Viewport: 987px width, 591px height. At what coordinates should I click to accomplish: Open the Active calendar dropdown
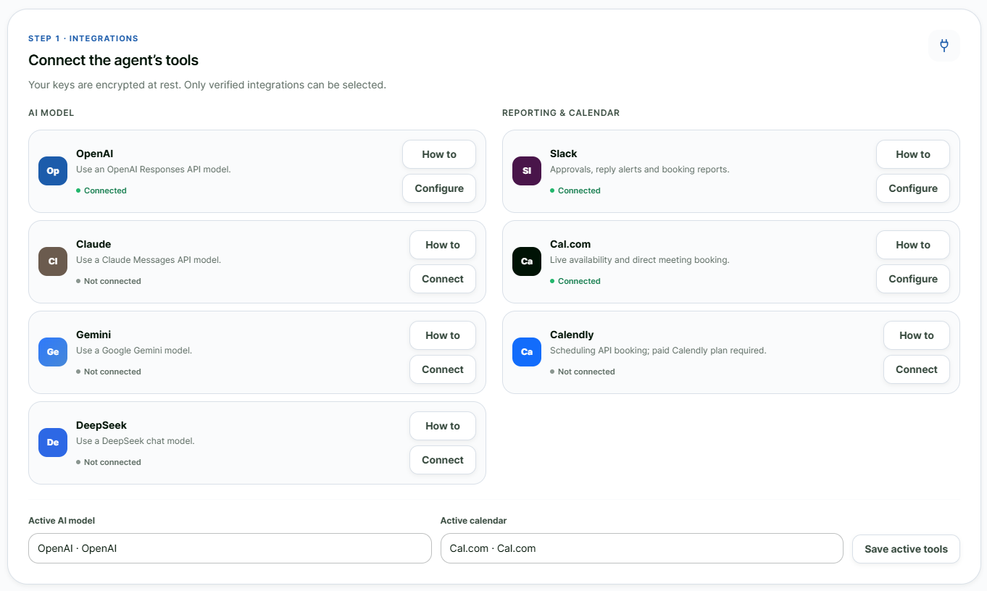642,548
